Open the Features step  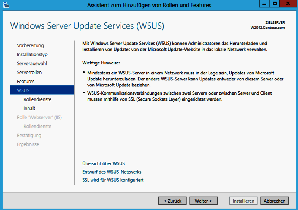(25, 81)
